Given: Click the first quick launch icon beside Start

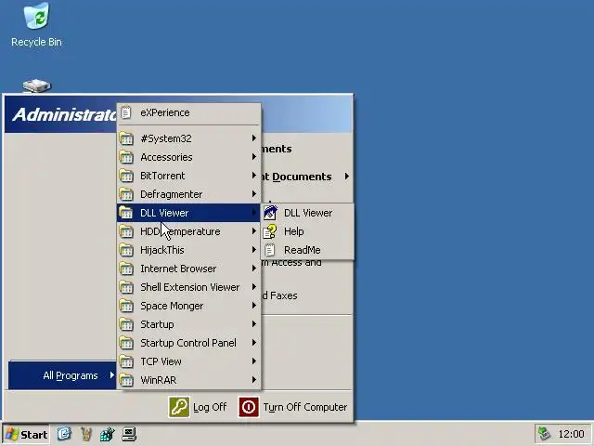Looking at the screenshot, I should [64, 434].
